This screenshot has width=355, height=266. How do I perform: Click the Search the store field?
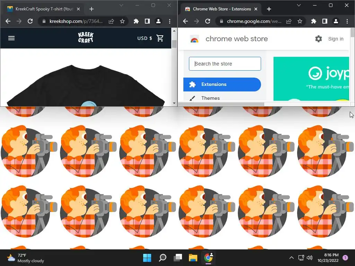[225, 64]
